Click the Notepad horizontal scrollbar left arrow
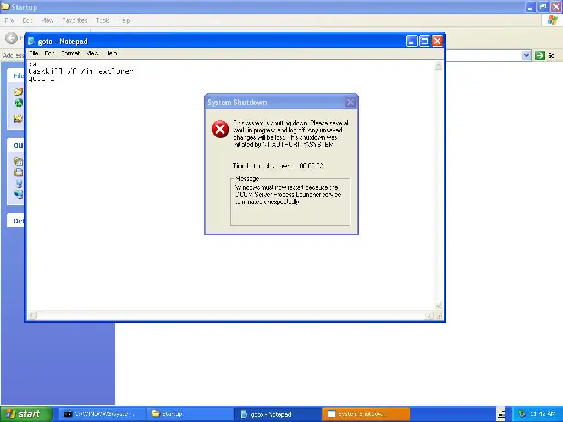Screen dimensions: 563x422 click(x=32, y=315)
